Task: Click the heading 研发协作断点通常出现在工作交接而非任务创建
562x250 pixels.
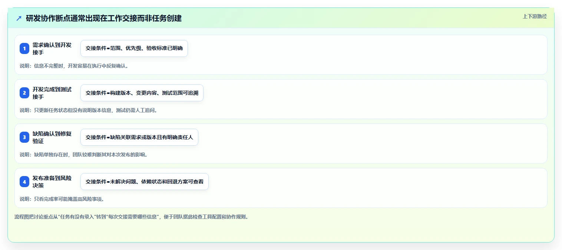Action: click(x=104, y=18)
